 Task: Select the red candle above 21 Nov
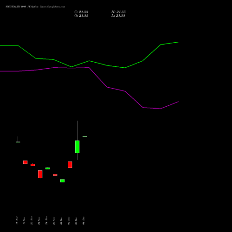(40, 174)
